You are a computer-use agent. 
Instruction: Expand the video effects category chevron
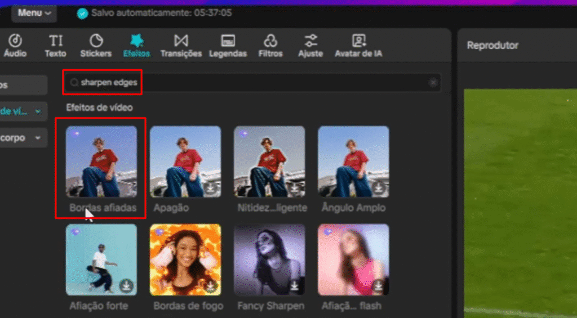coord(38,111)
